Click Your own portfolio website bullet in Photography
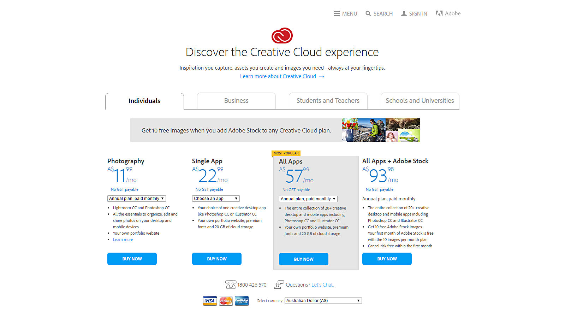This screenshot has width=565, height=318. click(136, 233)
